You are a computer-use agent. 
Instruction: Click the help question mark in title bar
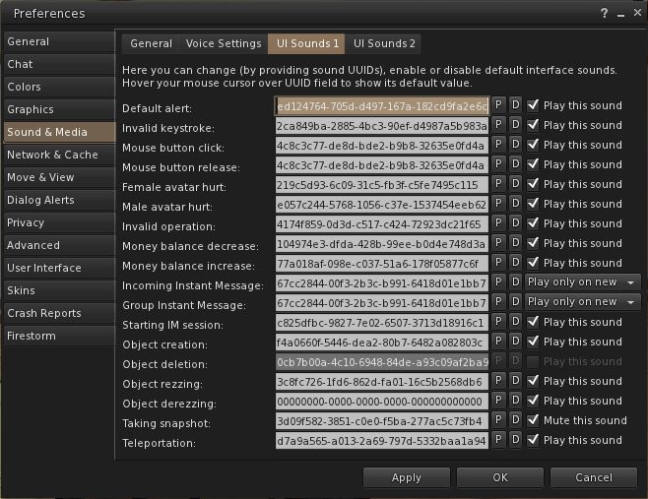click(x=604, y=13)
